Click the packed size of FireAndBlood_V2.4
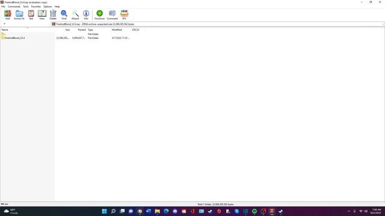The height and width of the screenshot is (216, 385). [79, 38]
